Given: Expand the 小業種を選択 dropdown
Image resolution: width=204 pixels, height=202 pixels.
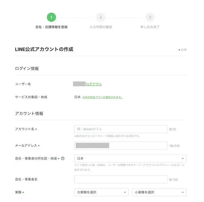Looking at the screenshot, I should click(159, 192).
